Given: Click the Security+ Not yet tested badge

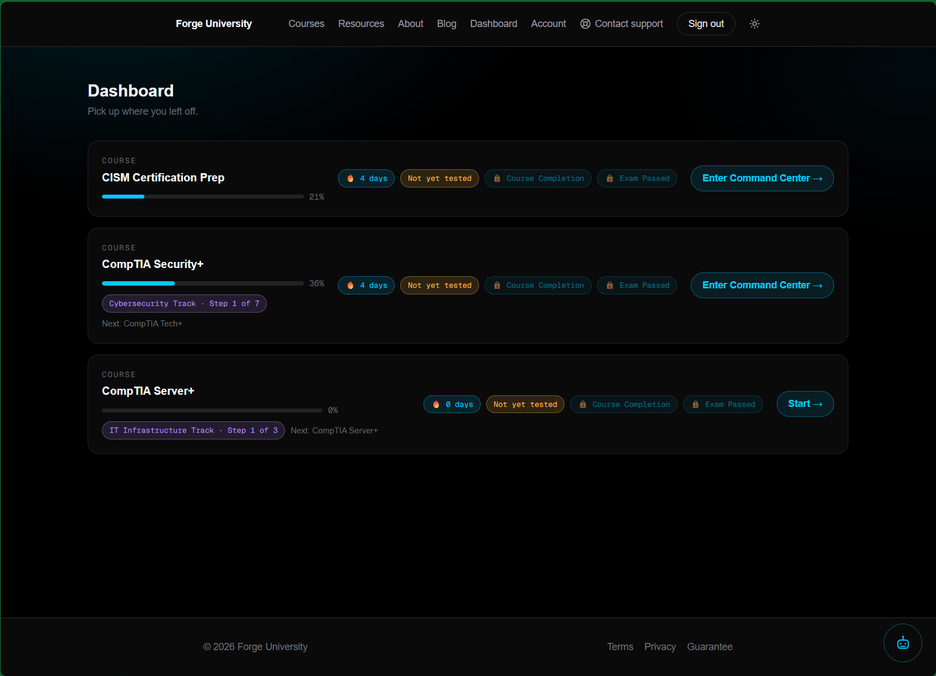Looking at the screenshot, I should pyautogui.click(x=439, y=285).
